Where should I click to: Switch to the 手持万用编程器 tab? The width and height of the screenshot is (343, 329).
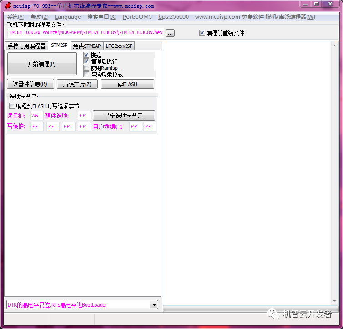tap(26, 46)
